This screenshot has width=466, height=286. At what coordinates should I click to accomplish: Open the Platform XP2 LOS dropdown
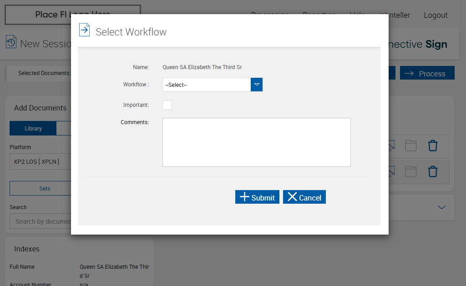pos(40,161)
